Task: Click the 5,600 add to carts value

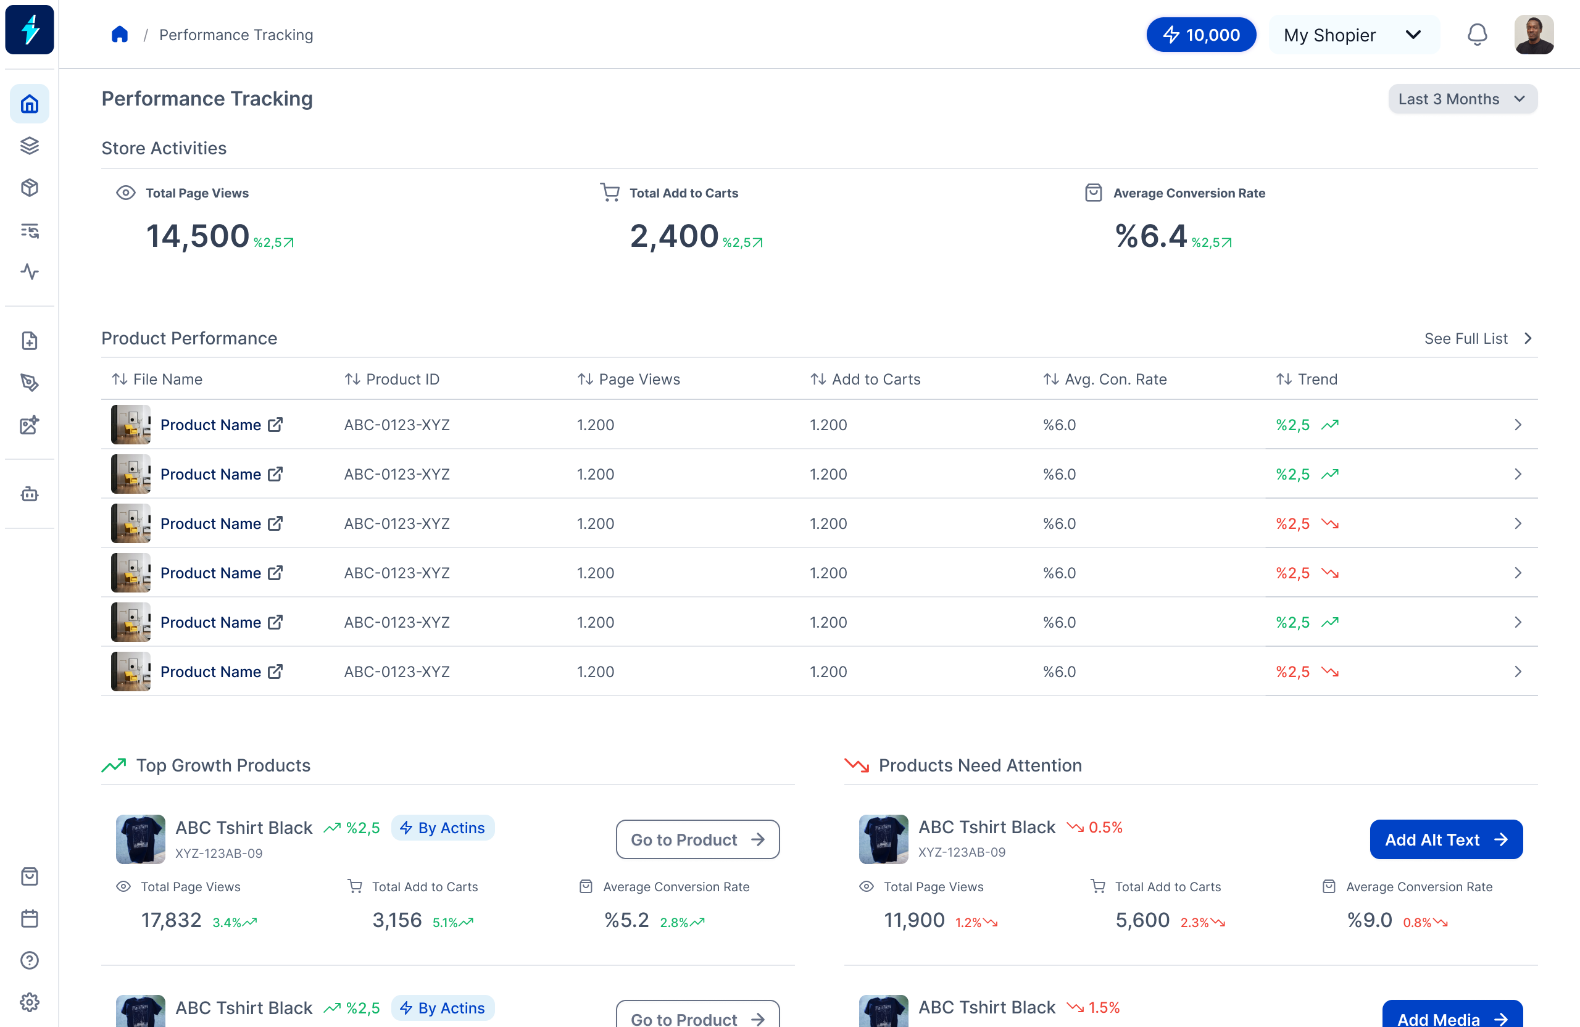Action: tap(1142, 920)
